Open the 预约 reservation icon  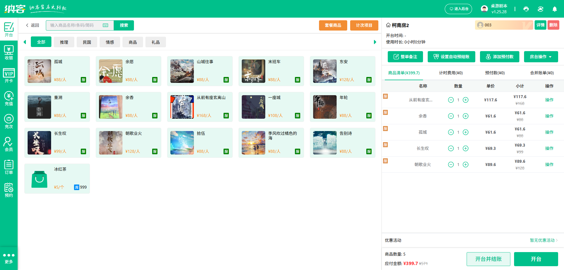[x=9, y=190]
